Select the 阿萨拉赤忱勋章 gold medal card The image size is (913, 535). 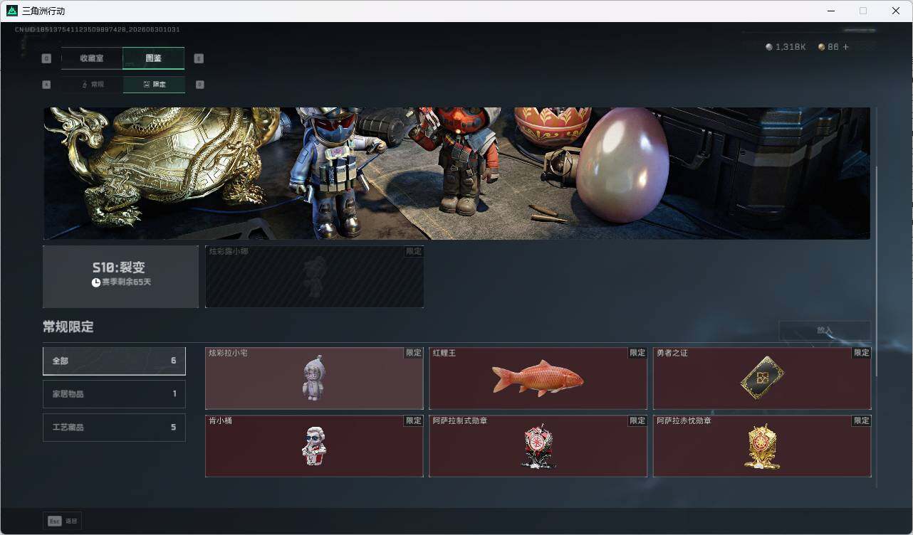click(762, 446)
